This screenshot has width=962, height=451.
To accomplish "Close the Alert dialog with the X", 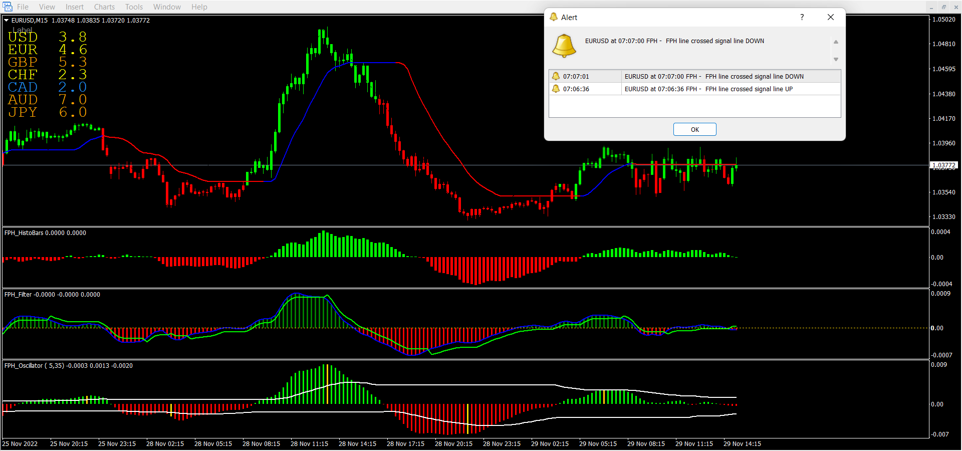I will pyautogui.click(x=830, y=17).
